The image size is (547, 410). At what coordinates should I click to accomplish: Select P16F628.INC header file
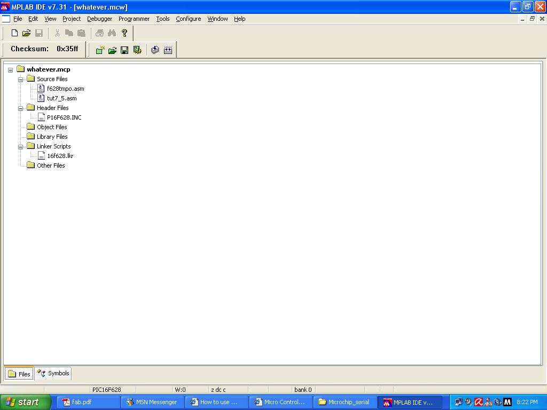tap(64, 117)
